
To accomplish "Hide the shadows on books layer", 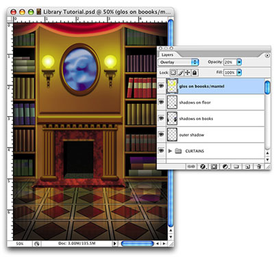I will [162, 118].
